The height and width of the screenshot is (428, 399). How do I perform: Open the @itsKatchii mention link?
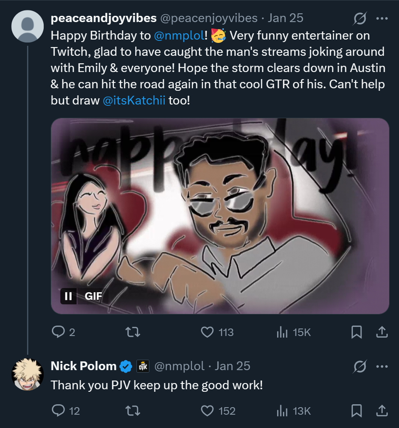[134, 101]
